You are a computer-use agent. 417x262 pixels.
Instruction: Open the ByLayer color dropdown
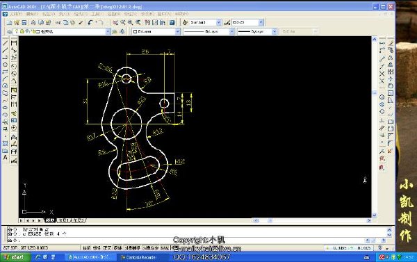pos(178,32)
